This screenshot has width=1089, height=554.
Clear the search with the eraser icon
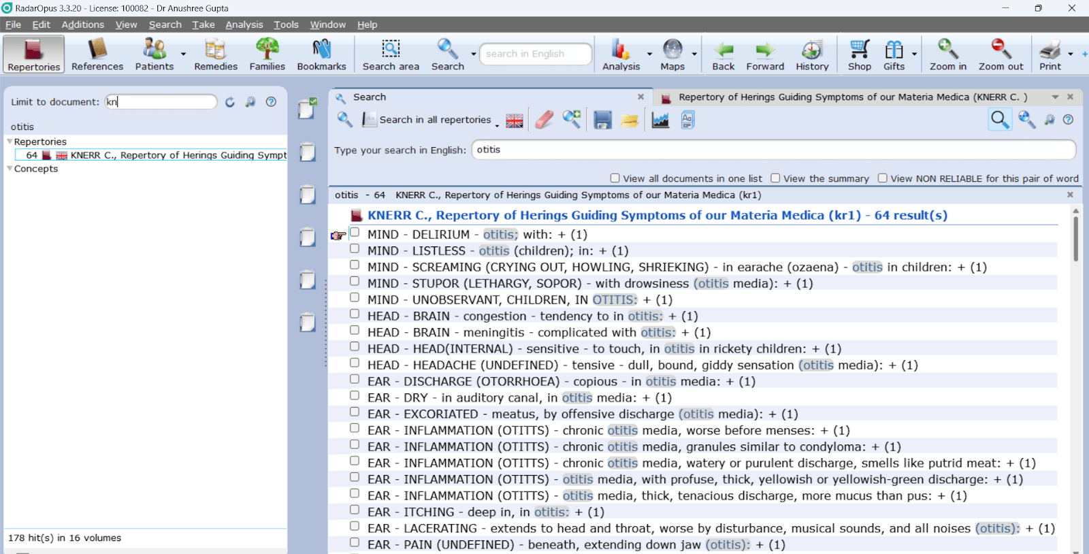pyautogui.click(x=544, y=120)
